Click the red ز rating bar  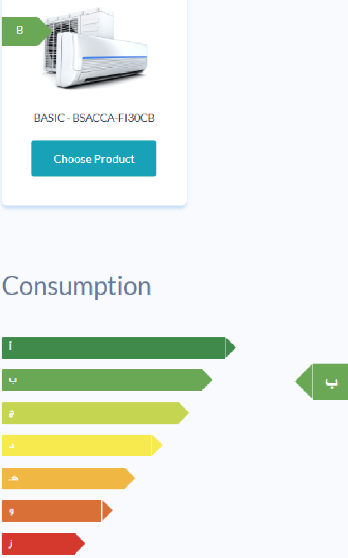pyautogui.click(x=43, y=543)
